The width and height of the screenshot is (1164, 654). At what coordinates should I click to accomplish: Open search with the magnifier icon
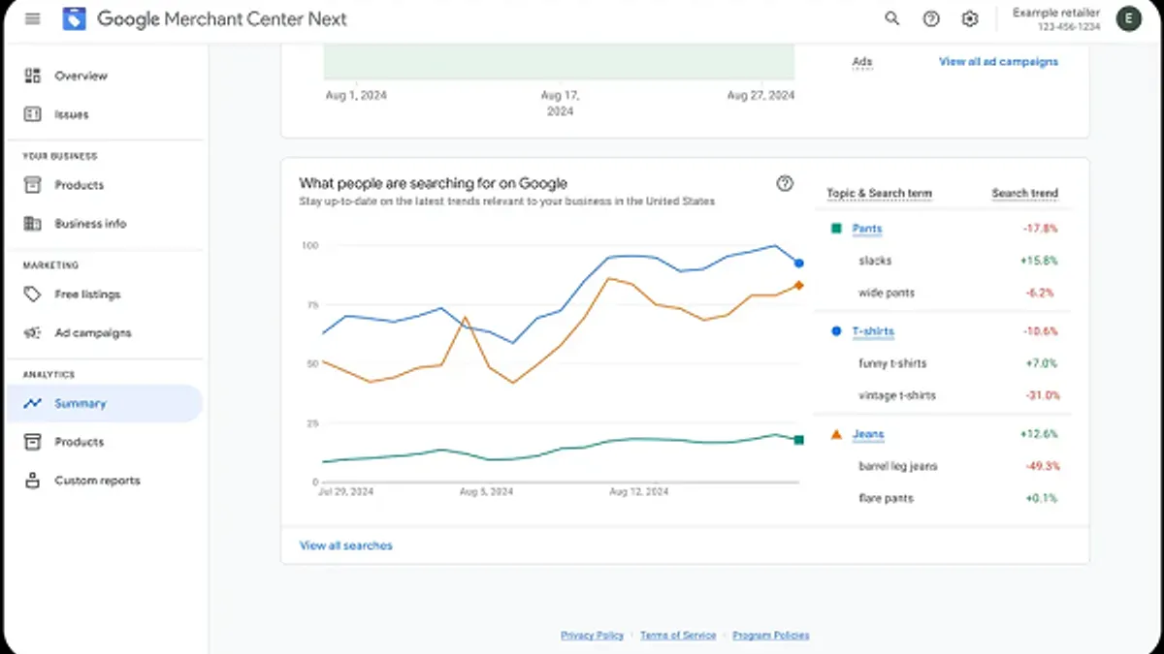tap(892, 18)
